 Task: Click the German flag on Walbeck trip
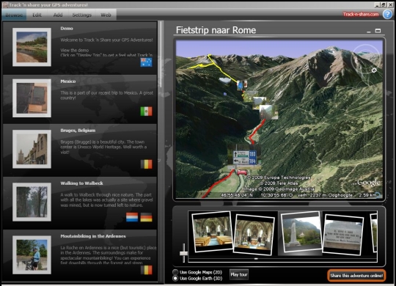(x=146, y=217)
